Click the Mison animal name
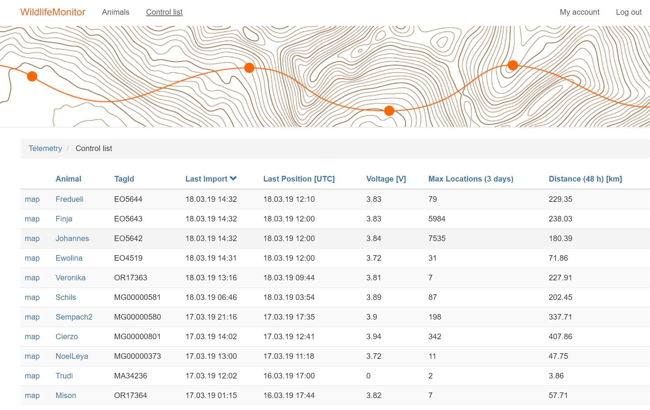Viewport: 650px width, 410px height. click(66, 396)
